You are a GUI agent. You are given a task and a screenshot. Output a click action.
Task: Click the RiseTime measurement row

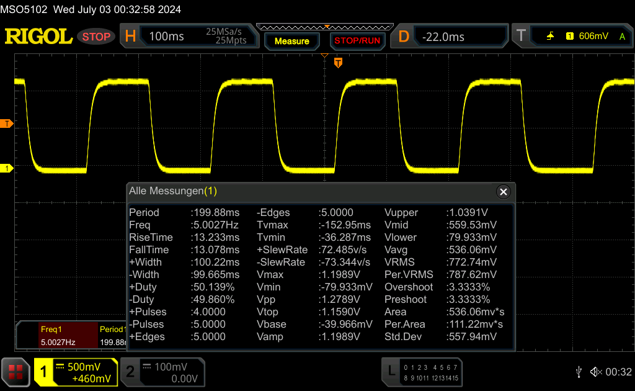(184, 237)
